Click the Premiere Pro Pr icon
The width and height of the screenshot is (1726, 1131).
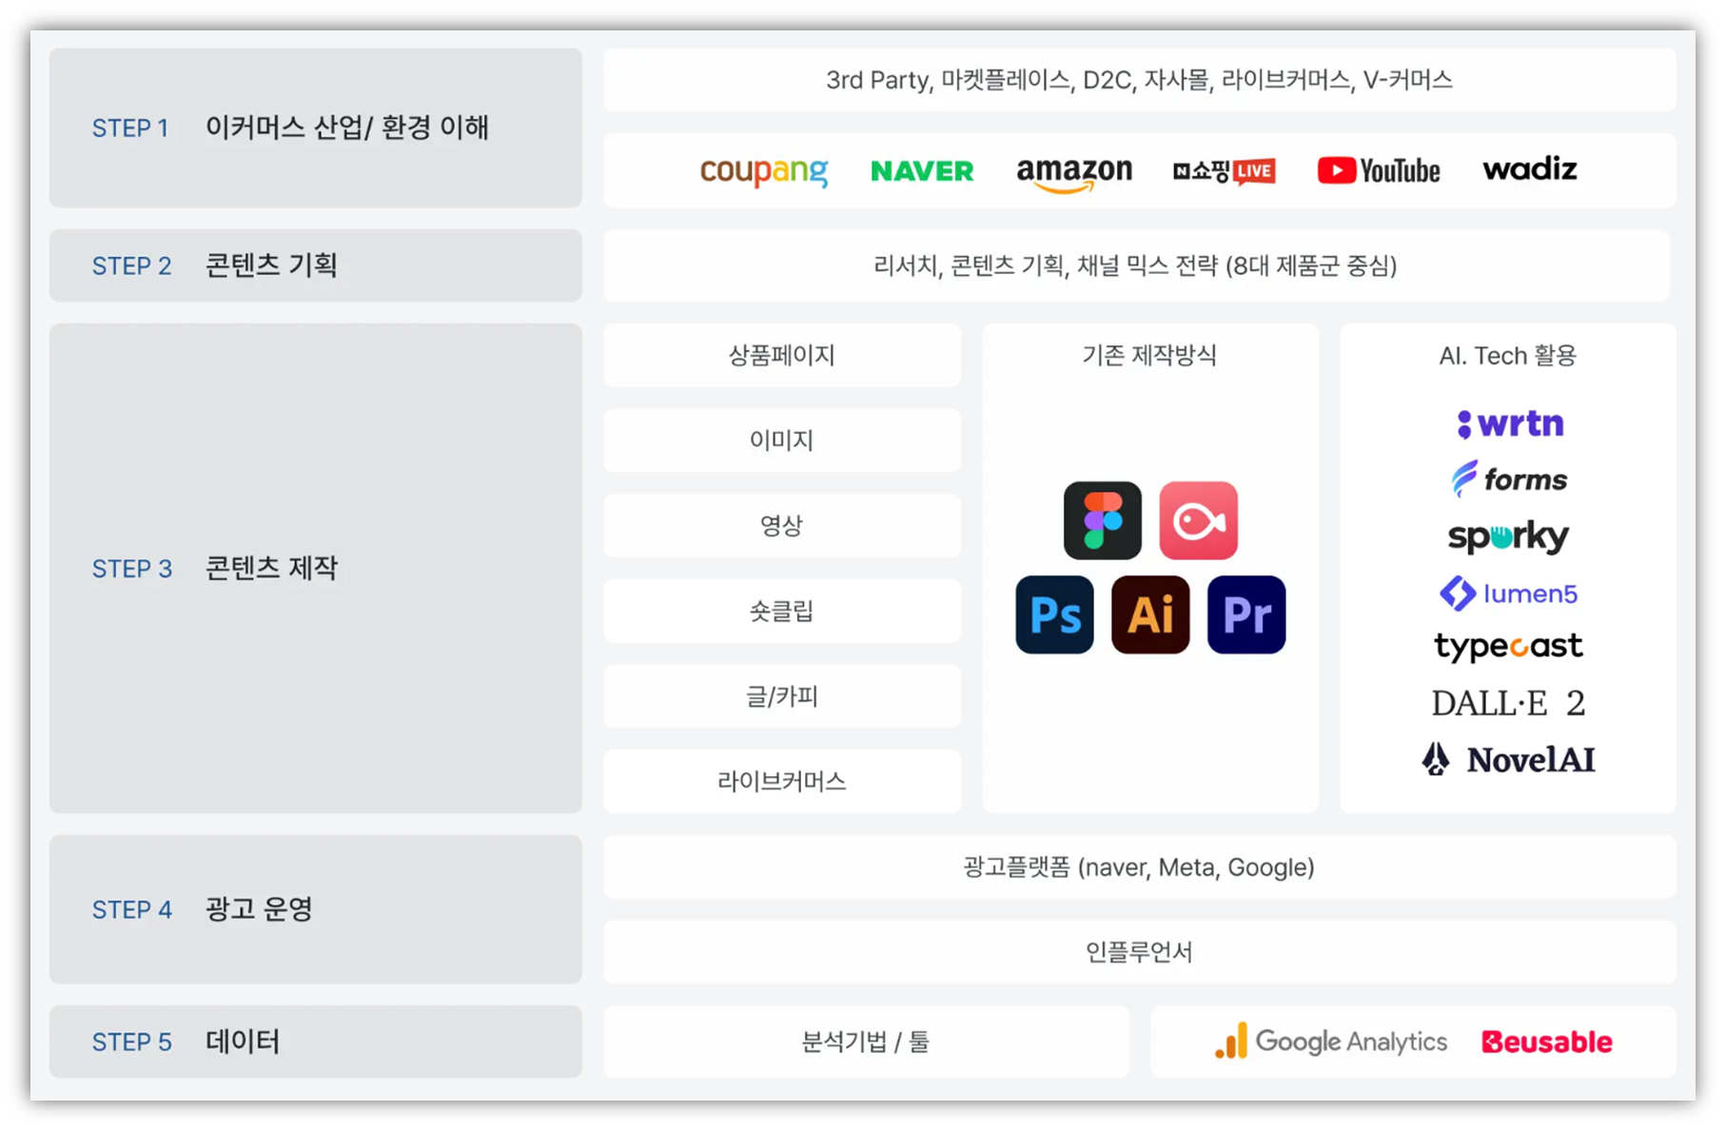1246,614
